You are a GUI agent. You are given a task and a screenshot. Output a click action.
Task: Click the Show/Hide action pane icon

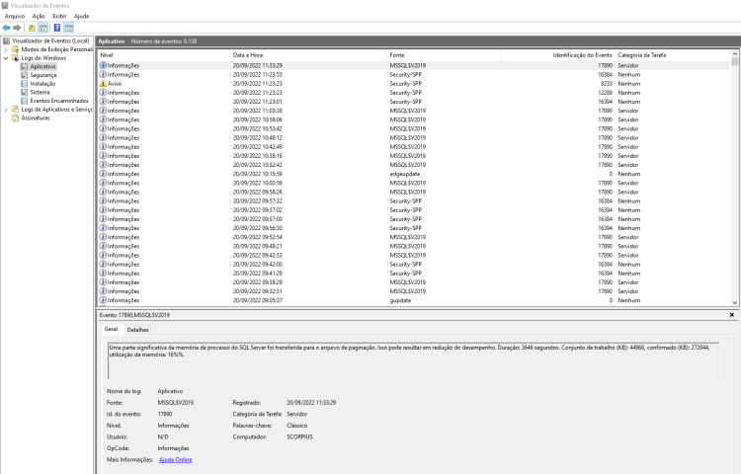(x=69, y=28)
